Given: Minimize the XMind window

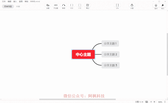Looking at the screenshot, I should (153, 2).
